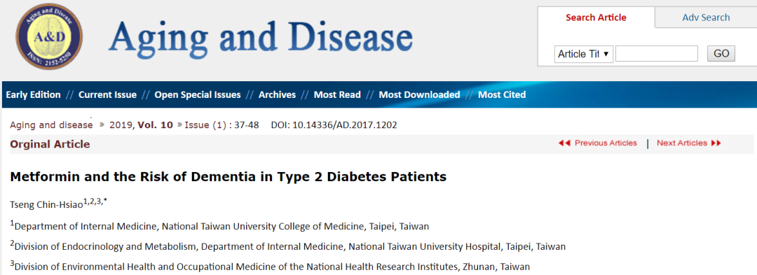View the Most Cited articles
This screenshot has width=757, height=275.
502,95
